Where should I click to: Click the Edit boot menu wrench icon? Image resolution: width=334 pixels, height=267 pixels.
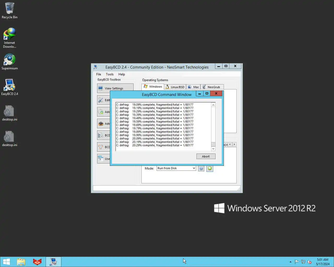(100, 100)
